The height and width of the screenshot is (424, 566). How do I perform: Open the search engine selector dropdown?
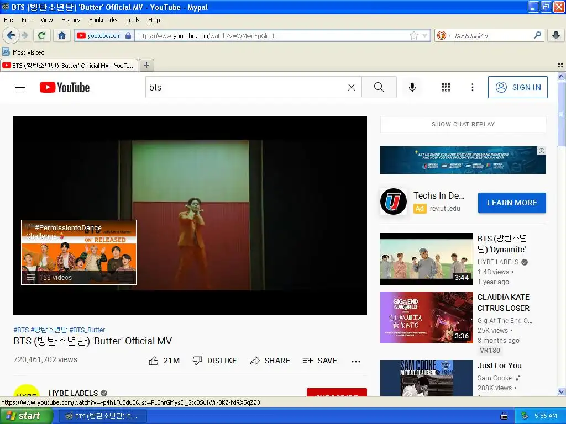444,35
